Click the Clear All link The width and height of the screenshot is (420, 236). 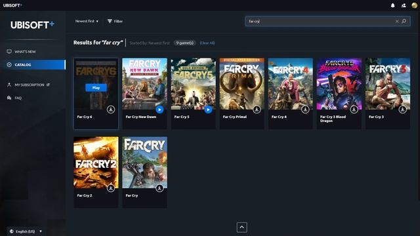coord(207,43)
